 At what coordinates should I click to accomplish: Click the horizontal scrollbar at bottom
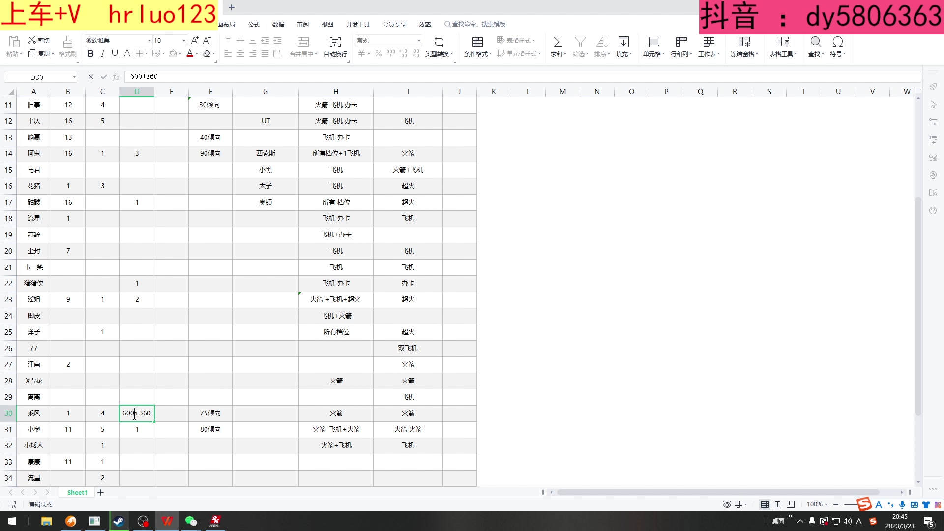[718, 492]
